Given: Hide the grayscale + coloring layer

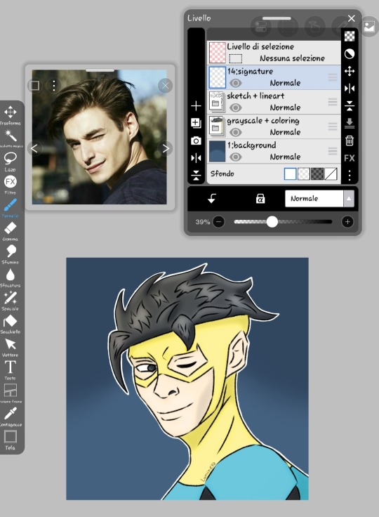Looking at the screenshot, I should tap(235, 132).
